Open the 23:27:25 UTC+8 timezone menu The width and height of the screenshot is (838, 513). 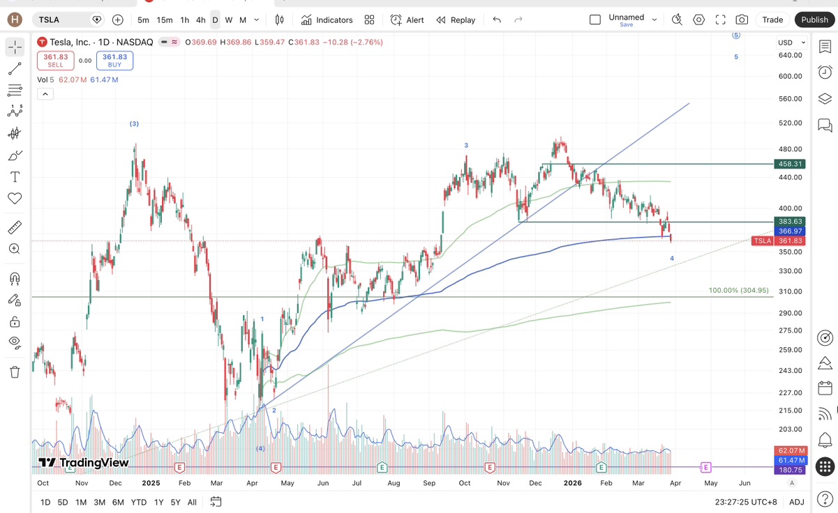[x=745, y=502]
